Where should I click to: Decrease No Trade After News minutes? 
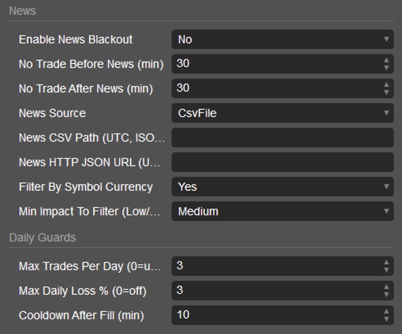point(386,92)
